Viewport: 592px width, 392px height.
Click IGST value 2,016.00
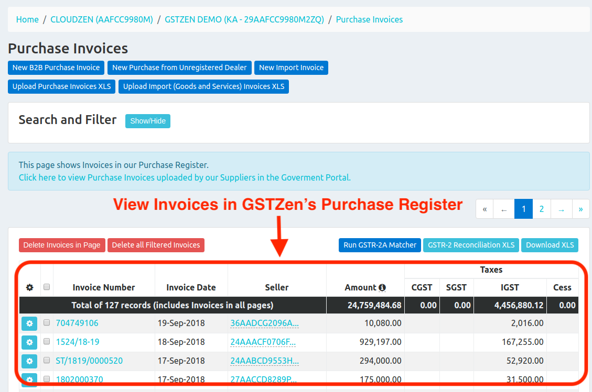pyautogui.click(x=527, y=323)
